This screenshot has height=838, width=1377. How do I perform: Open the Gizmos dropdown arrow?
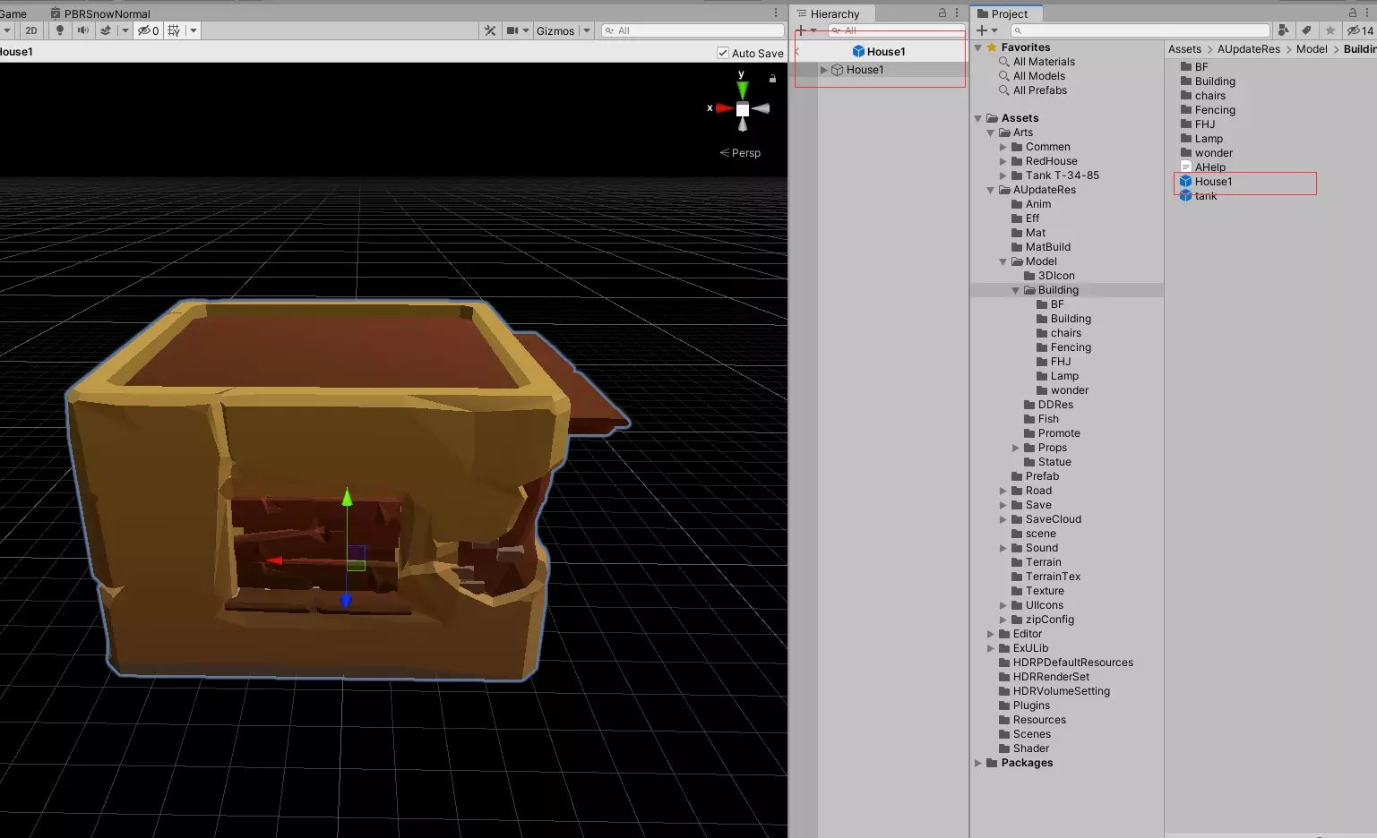click(x=587, y=30)
